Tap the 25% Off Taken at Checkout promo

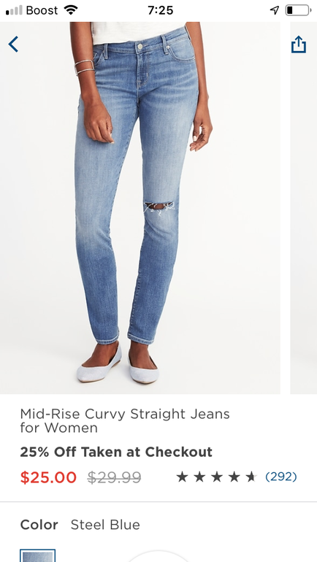tap(116, 452)
